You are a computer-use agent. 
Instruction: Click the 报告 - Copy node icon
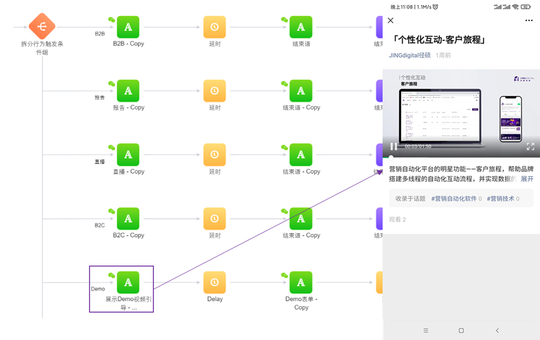point(128,91)
